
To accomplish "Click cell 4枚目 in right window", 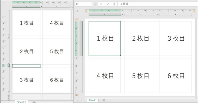I will click(x=105, y=76).
